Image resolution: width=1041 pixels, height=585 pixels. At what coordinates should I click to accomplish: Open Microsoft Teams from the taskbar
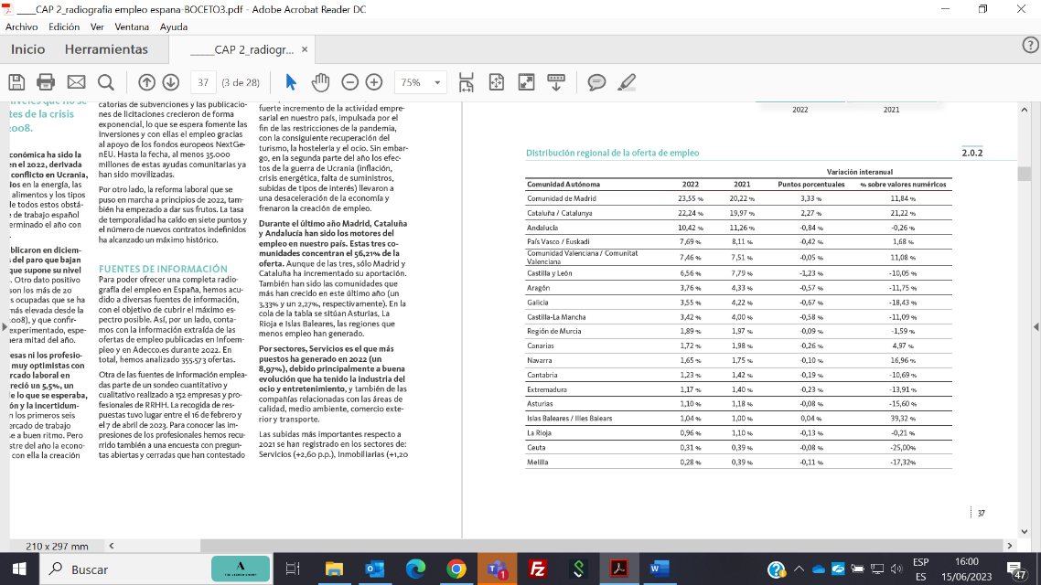pos(498,569)
